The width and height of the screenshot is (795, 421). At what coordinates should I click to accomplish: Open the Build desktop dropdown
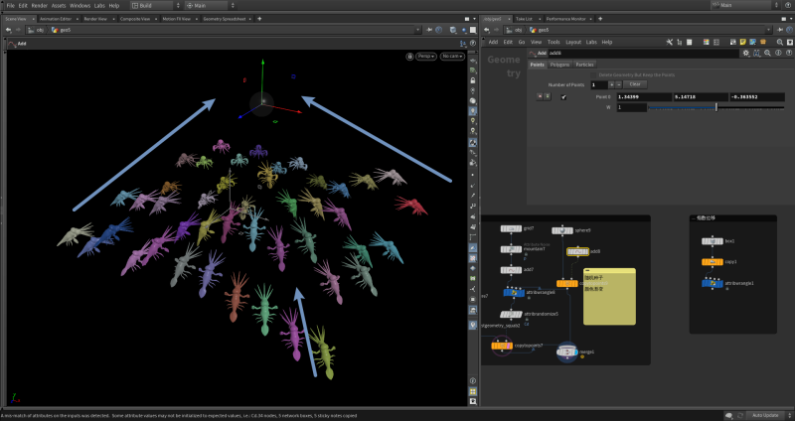pos(151,5)
